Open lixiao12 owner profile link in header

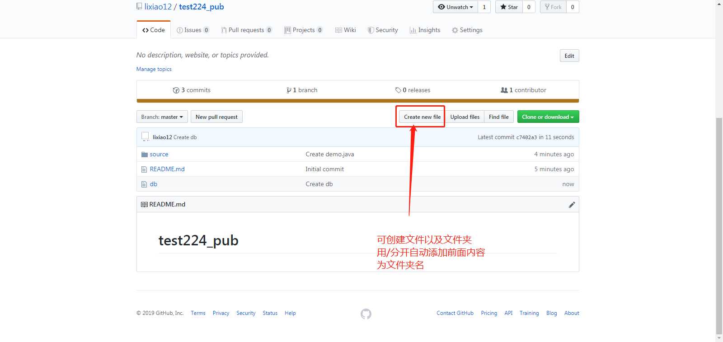[158, 7]
